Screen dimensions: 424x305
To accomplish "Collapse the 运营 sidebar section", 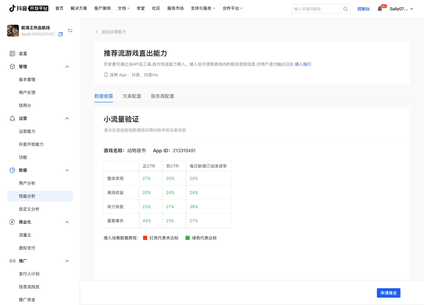I will click(x=67, y=118).
